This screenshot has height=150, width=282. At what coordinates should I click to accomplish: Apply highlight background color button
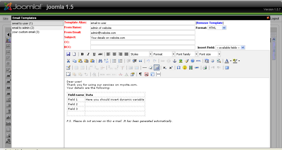point(235,61)
